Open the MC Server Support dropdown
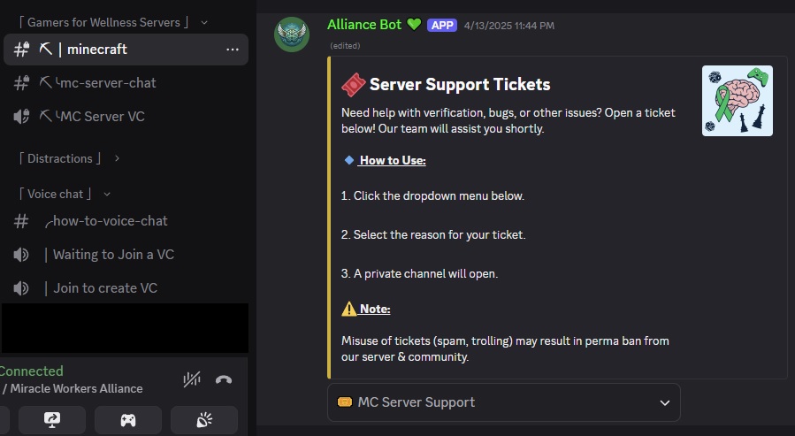Screen dimensions: 795x436 pos(503,402)
